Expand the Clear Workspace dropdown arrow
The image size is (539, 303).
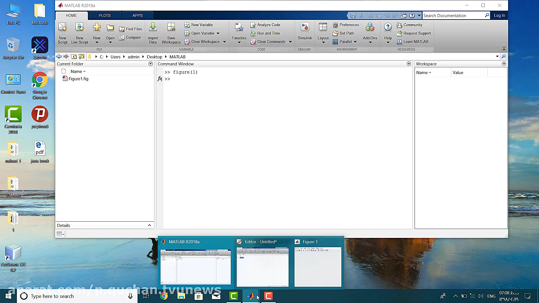click(x=224, y=42)
